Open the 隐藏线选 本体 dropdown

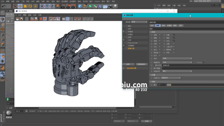[x=177, y=62]
